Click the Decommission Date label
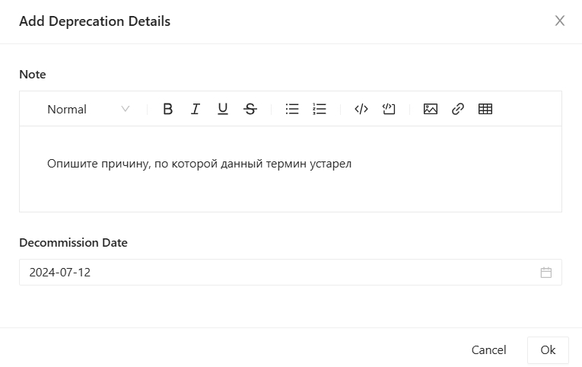Viewport: 582px width, 367px height. pyautogui.click(x=73, y=243)
